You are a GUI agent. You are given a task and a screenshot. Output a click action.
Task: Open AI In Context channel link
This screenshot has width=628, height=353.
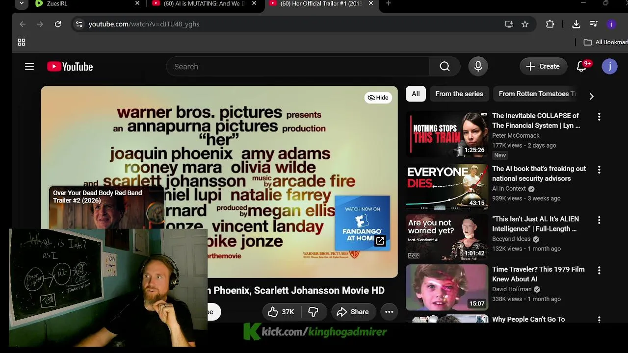pyautogui.click(x=509, y=189)
